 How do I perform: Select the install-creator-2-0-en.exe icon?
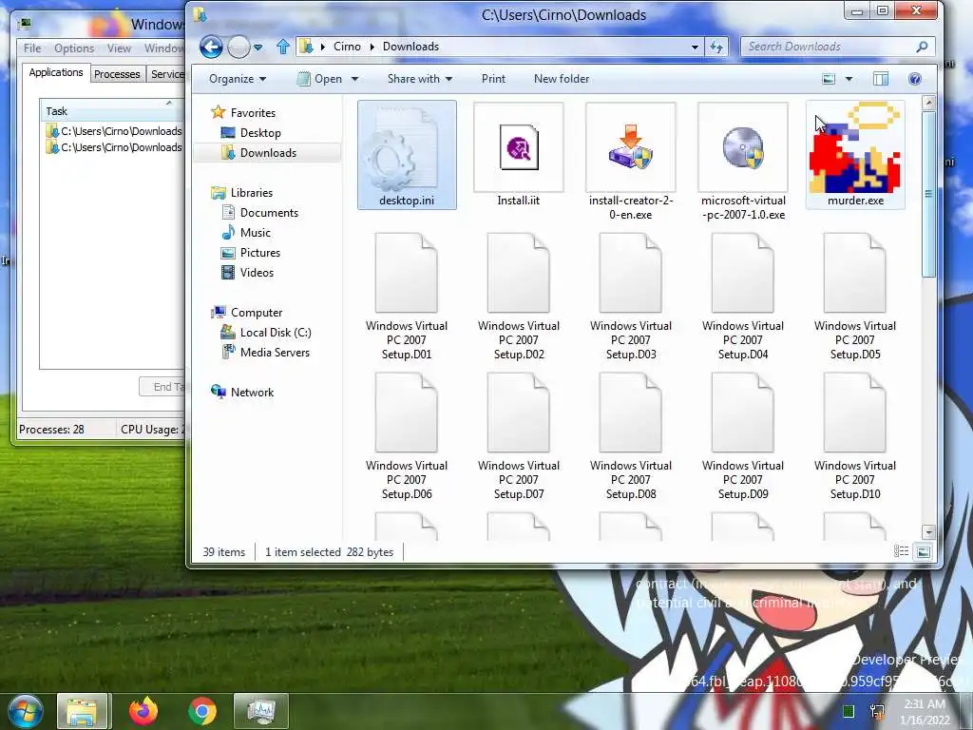pos(631,162)
